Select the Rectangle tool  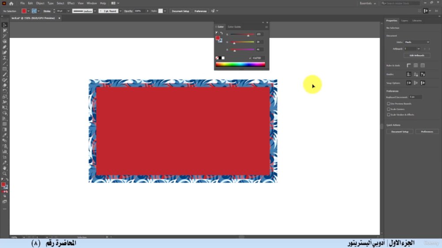pos(4,69)
